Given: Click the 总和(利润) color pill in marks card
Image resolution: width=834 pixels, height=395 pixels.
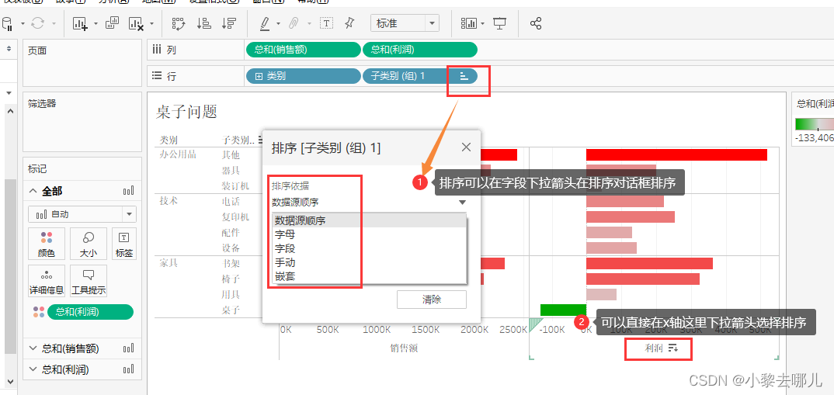Looking at the screenshot, I should coord(90,312).
